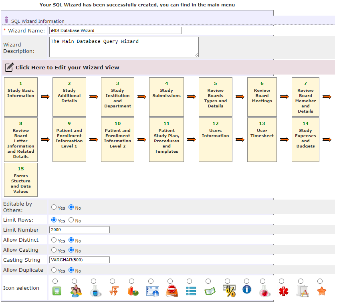Open step 12 Users Information
The height and width of the screenshot is (303, 339).
[216, 140]
